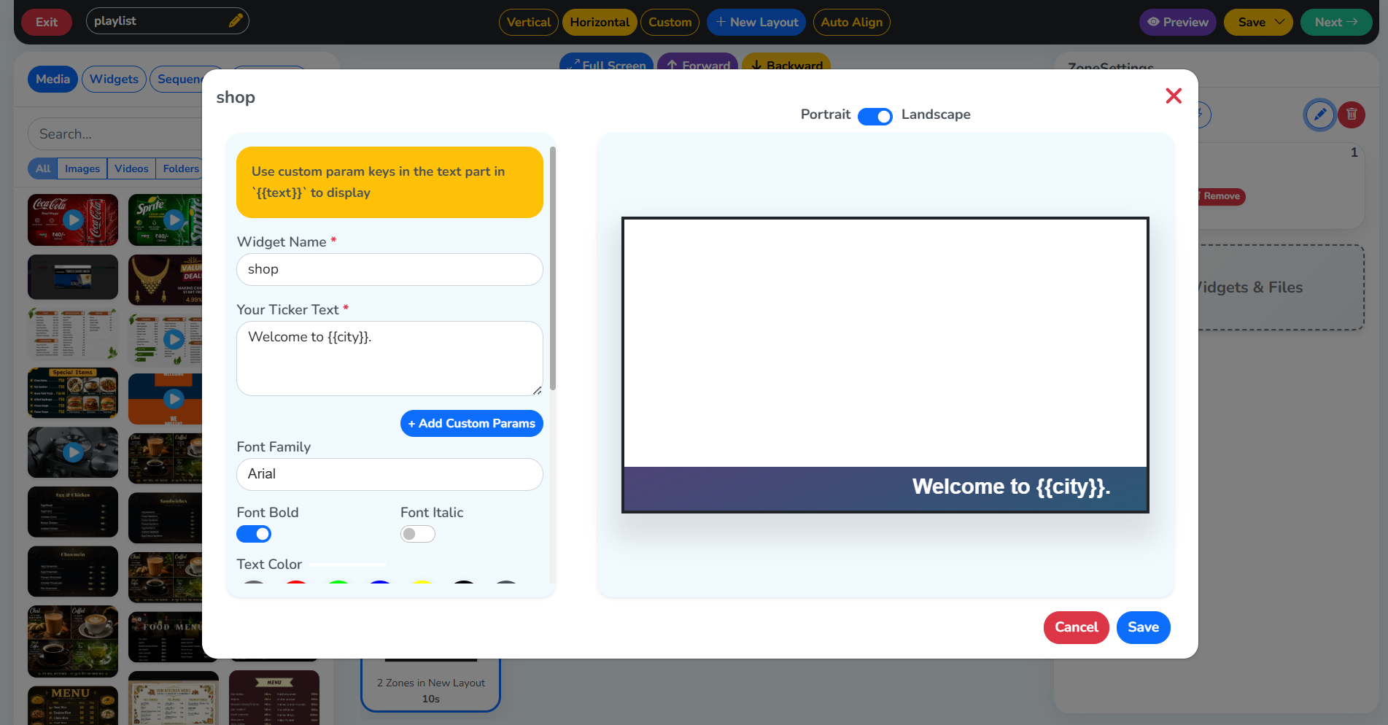Screen dimensions: 1388x725
Task: Click the Widget Name input field
Action: (389, 269)
